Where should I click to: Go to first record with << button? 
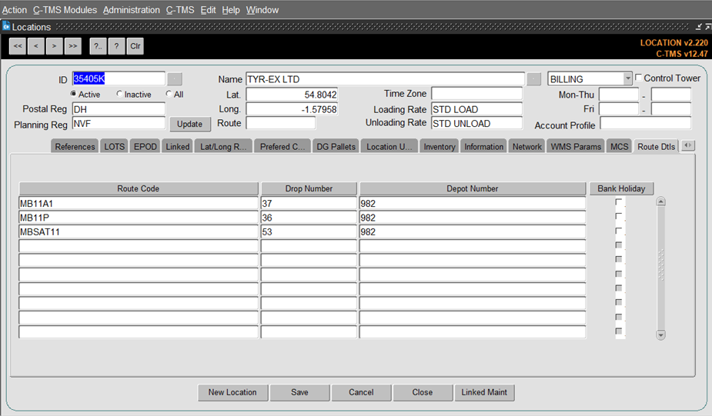18,46
